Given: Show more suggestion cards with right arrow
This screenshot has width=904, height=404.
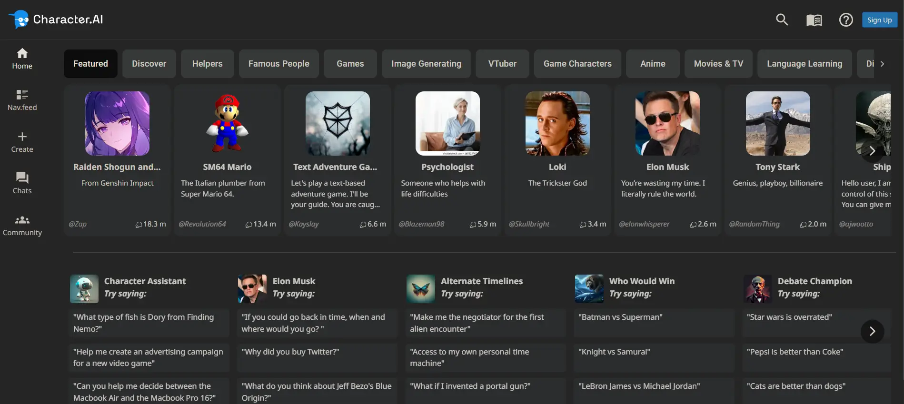Looking at the screenshot, I should pos(872,331).
